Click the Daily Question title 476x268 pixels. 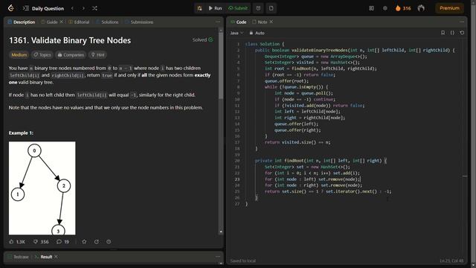click(x=48, y=8)
